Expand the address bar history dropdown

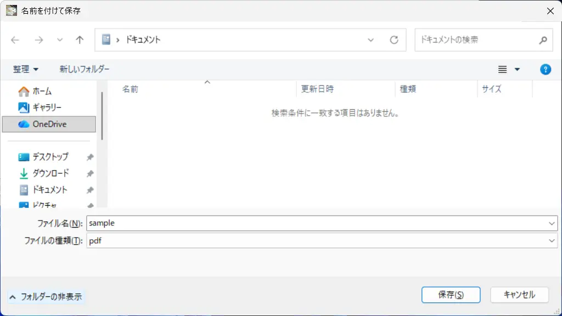371,40
